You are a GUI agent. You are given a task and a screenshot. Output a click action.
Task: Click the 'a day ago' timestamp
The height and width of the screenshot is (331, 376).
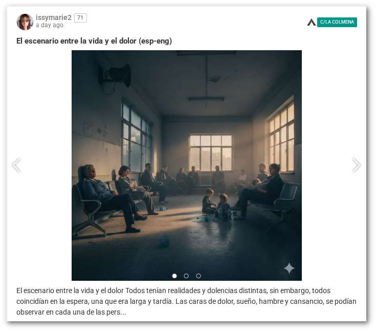pos(50,25)
